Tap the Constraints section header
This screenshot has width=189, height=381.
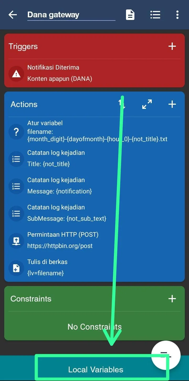click(31, 299)
